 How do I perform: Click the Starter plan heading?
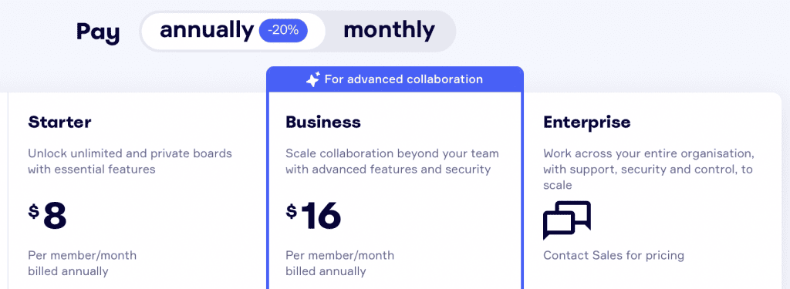coord(59,122)
